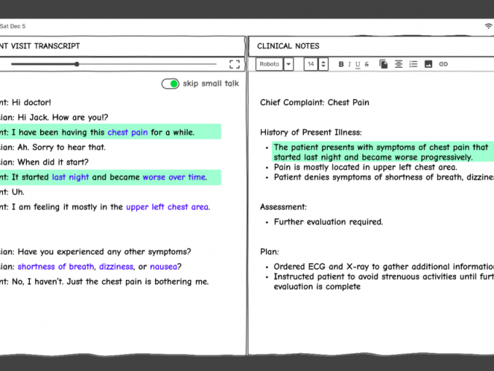Center align the notes text
This screenshot has width=494, height=371.
[x=399, y=64]
